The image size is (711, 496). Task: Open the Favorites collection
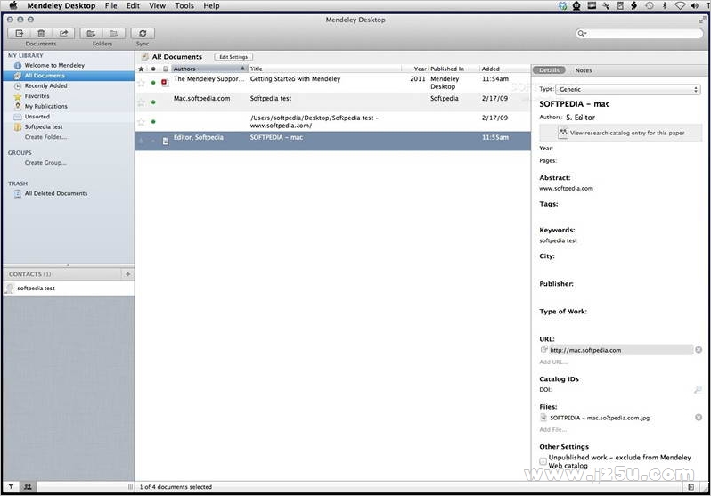(x=37, y=96)
